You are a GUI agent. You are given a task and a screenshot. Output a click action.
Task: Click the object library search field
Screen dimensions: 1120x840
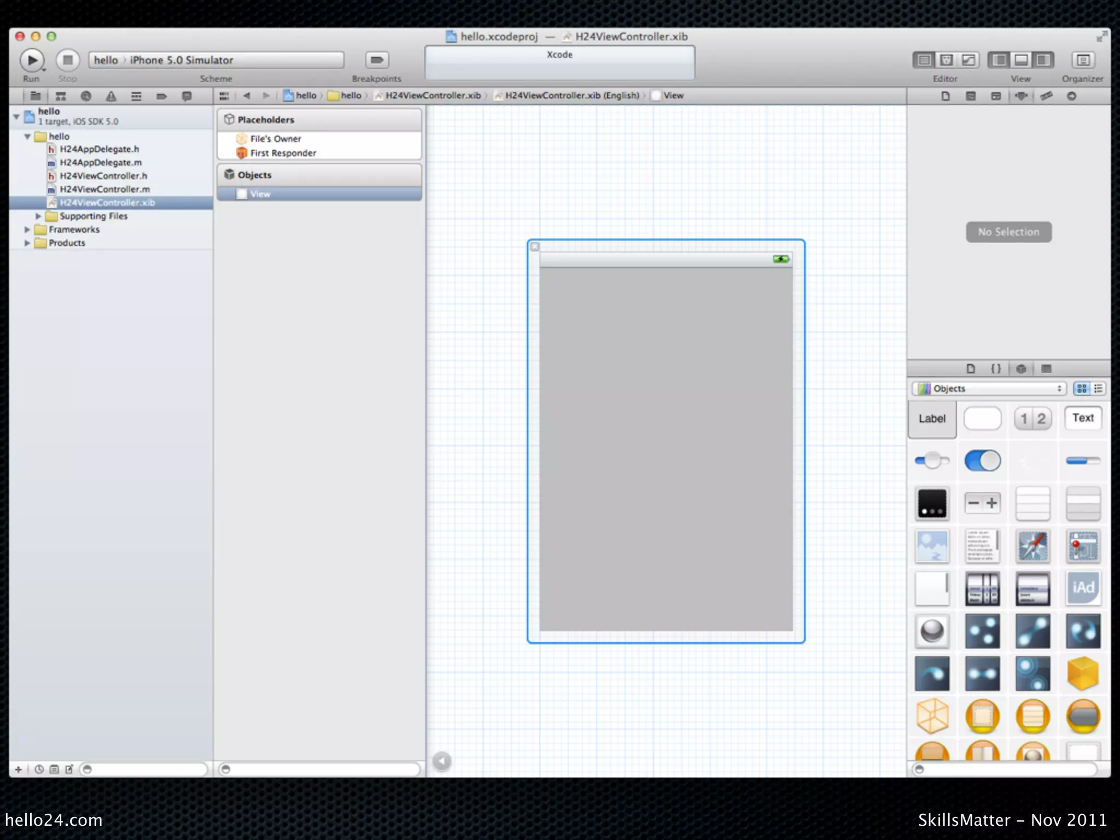[x=1006, y=769]
